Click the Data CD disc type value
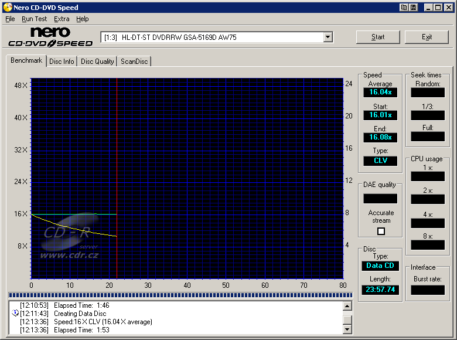 pos(380,266)
